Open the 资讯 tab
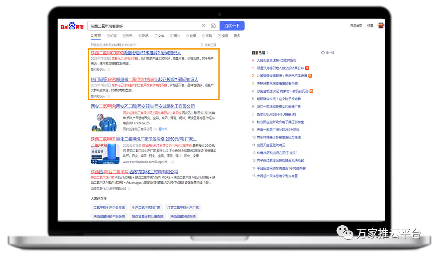Viewport: 436px width, 253px height. 128,36
